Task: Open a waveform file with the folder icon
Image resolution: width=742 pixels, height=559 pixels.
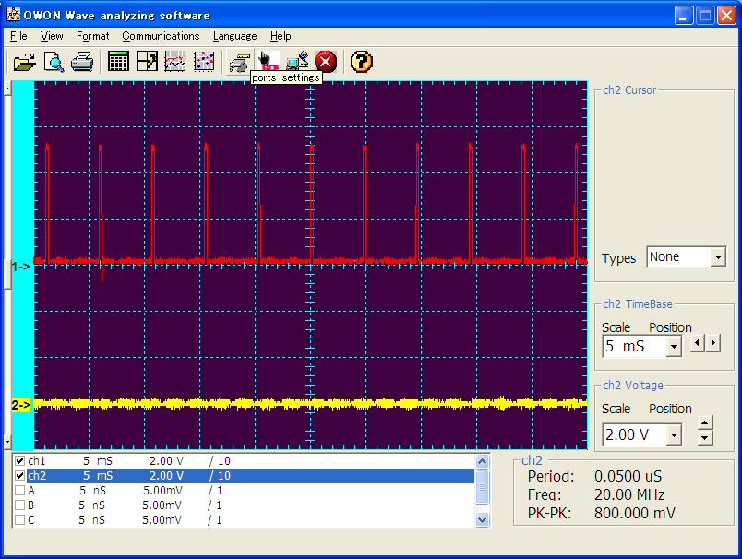Action: (25, 62)
